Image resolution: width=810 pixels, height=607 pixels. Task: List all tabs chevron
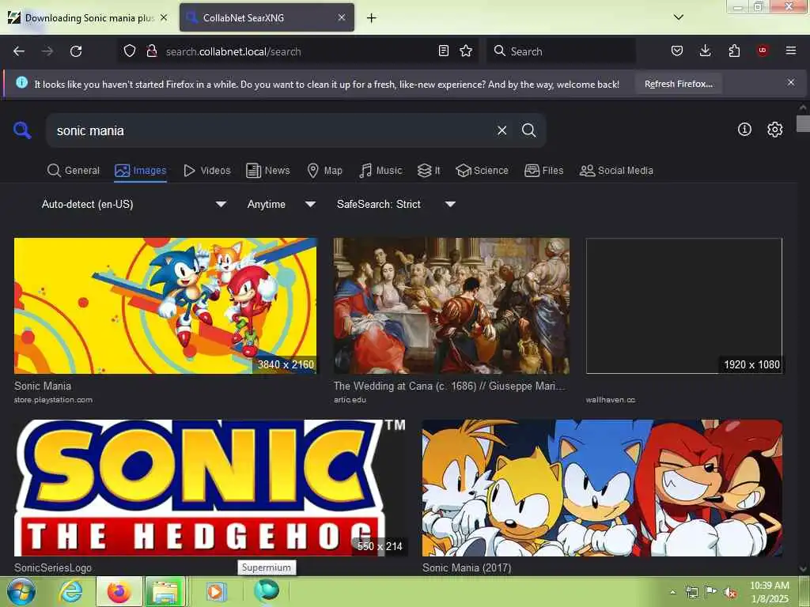(x=679, y=17)
